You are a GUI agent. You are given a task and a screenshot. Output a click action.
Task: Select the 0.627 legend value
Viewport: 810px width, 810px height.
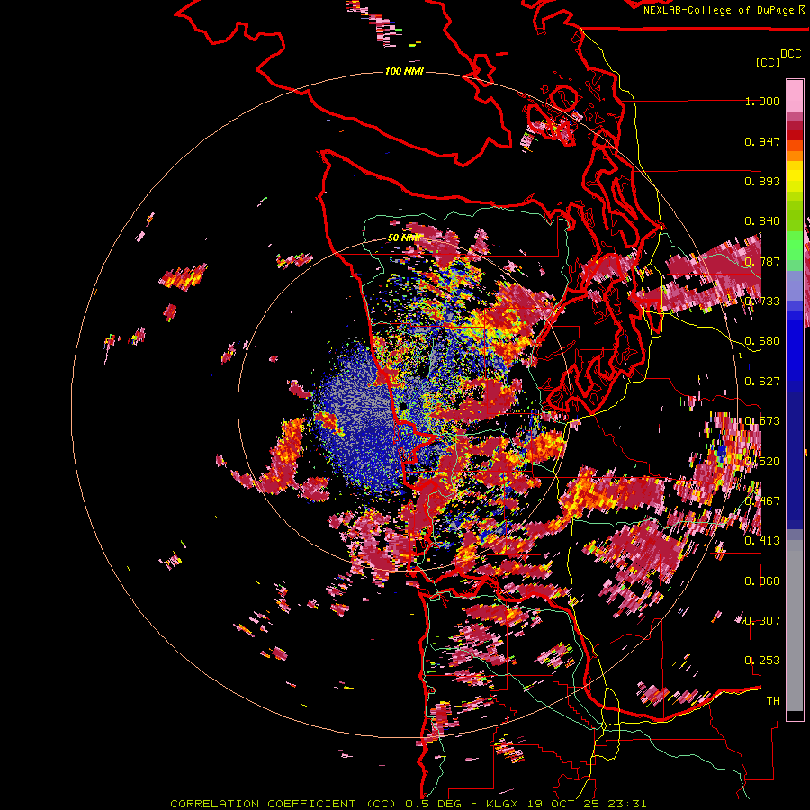[x=762, y=382]
